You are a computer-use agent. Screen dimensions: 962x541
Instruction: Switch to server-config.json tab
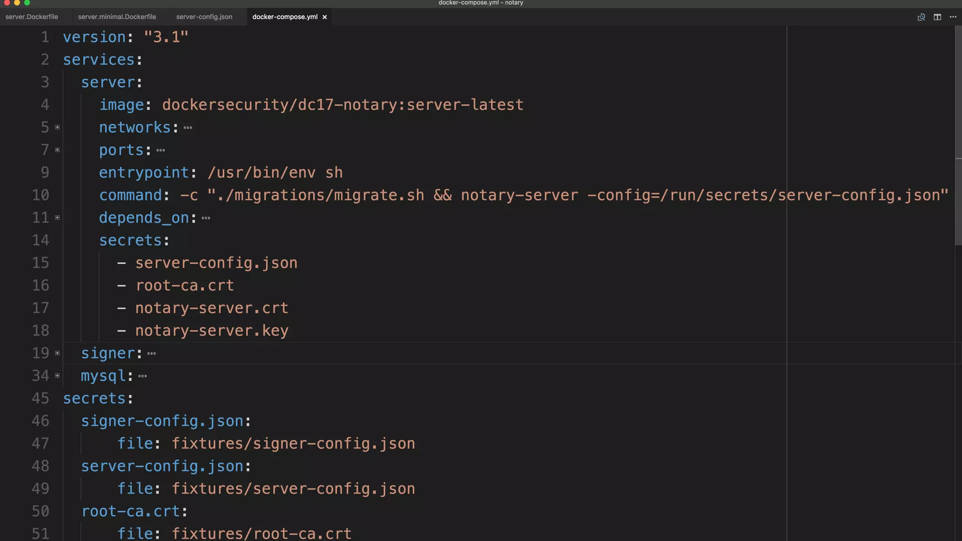pyautogui.click(x=204, y=17)
